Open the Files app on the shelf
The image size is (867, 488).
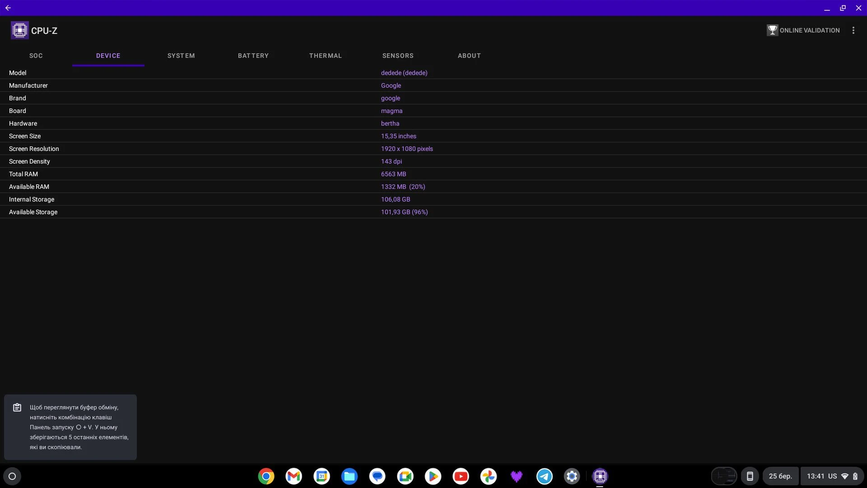click(350, 476)
